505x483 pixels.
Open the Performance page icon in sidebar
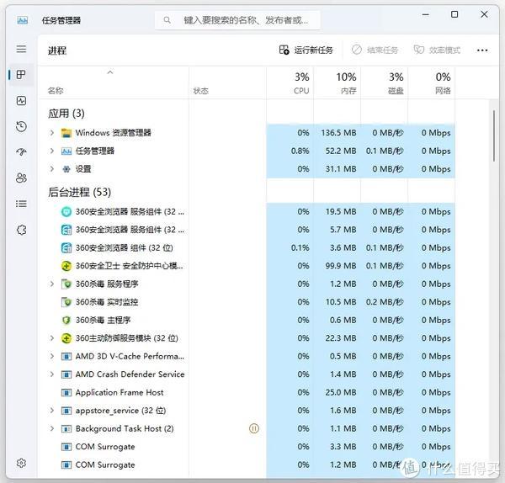click(21, 101)
